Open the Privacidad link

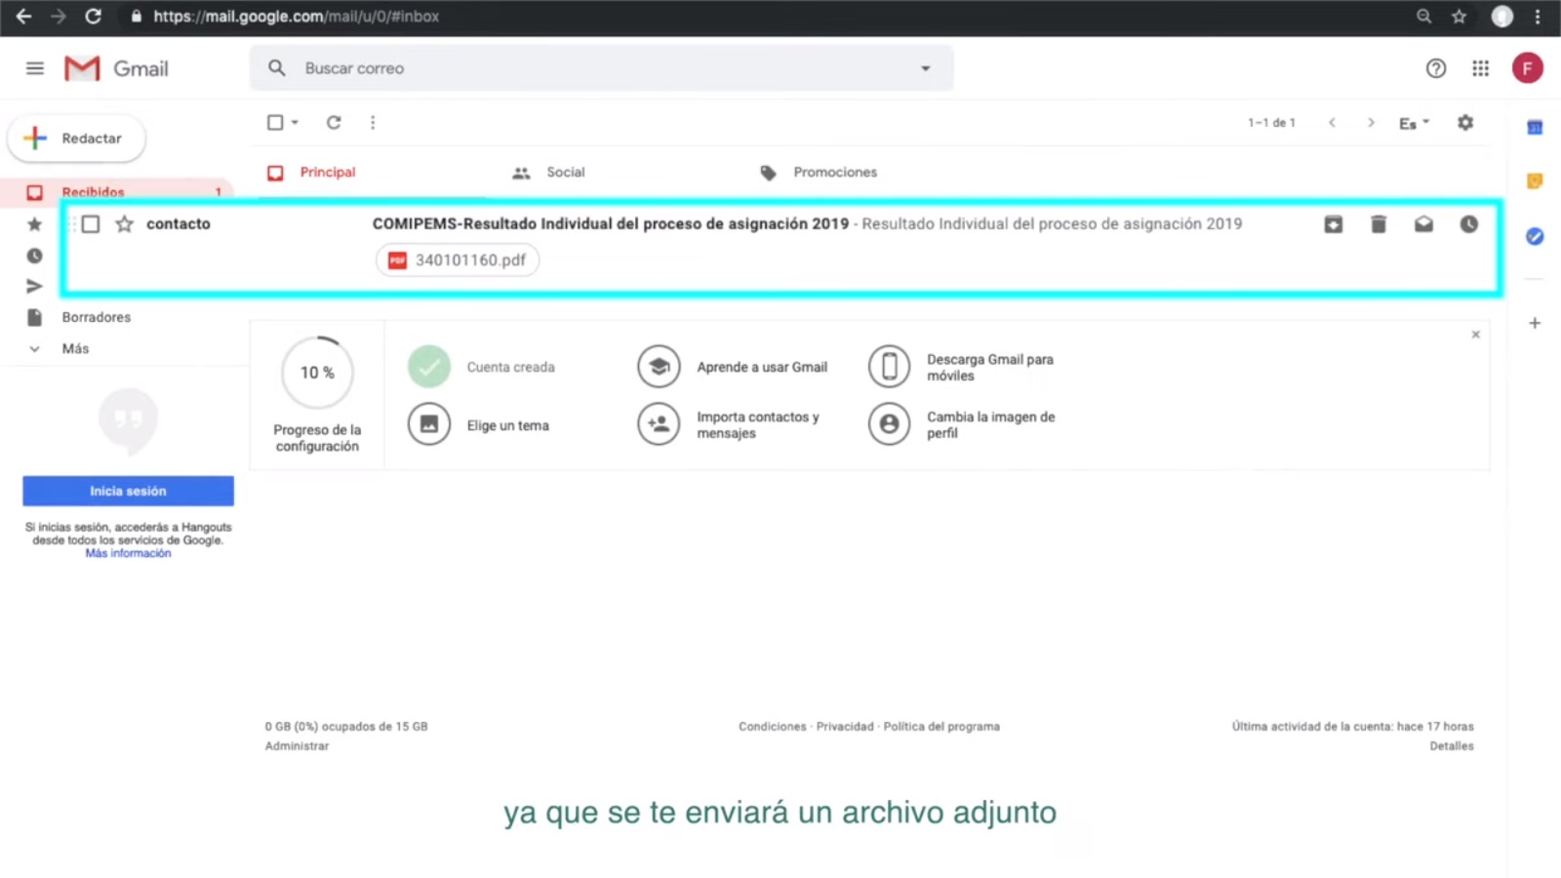[x=845, y=727]
